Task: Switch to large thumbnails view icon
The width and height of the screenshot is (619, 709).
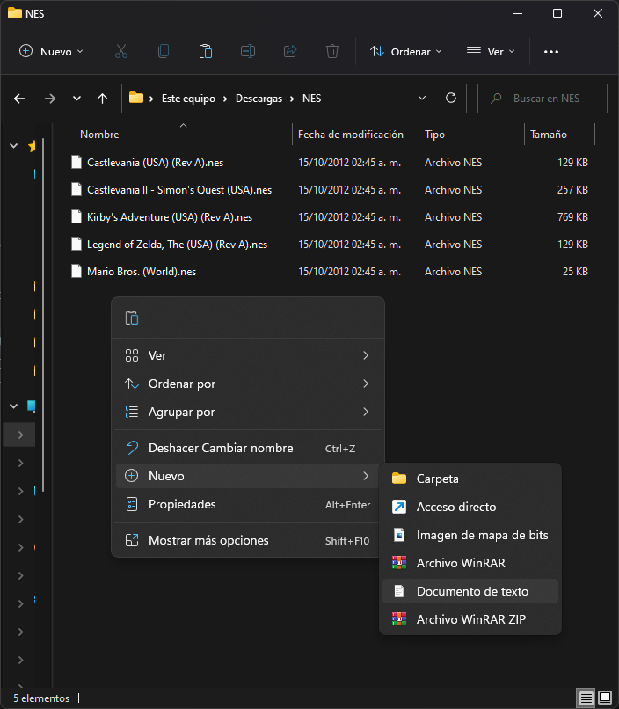Action: tap(605, 698)
